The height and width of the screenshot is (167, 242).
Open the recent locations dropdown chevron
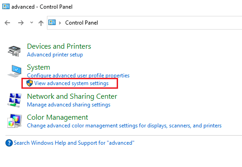coord(31,23)
